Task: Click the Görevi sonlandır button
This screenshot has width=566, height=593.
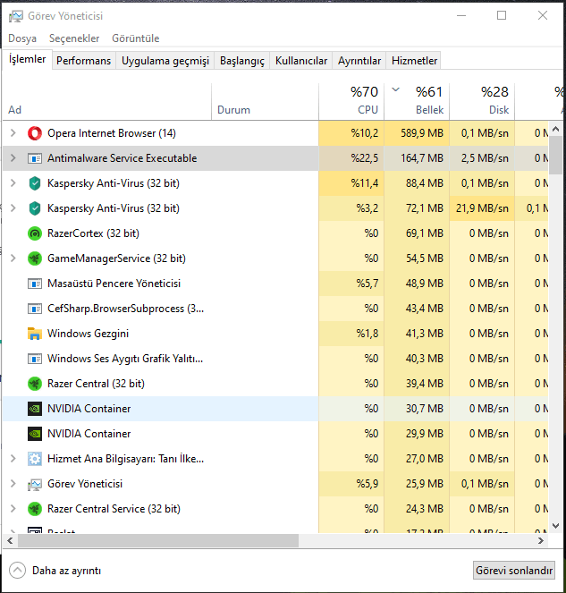Action: coord(514,571)
